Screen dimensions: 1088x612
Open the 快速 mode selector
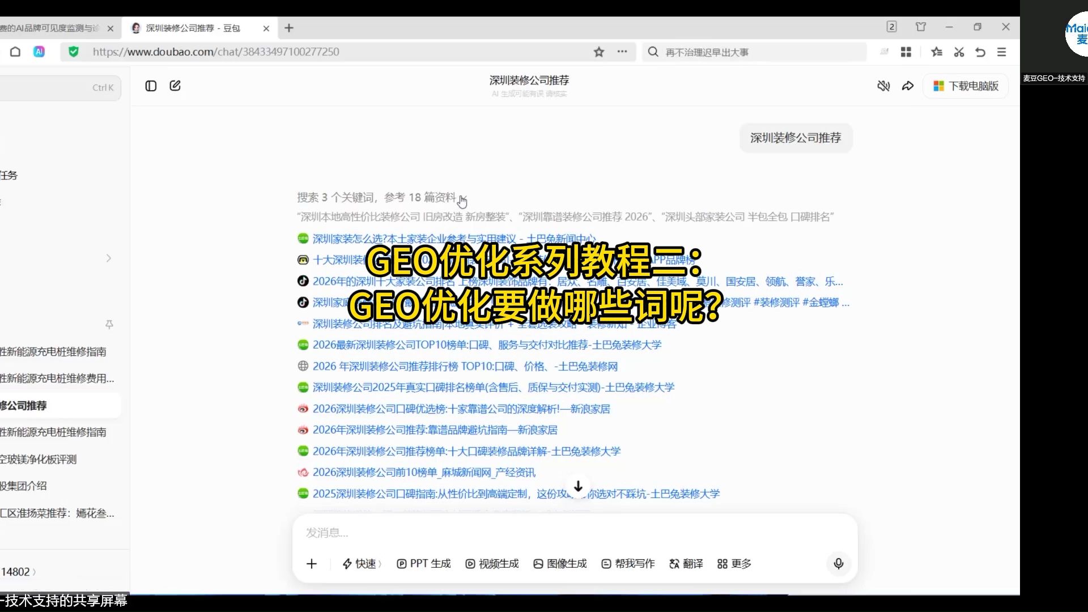tap(362, 564)
